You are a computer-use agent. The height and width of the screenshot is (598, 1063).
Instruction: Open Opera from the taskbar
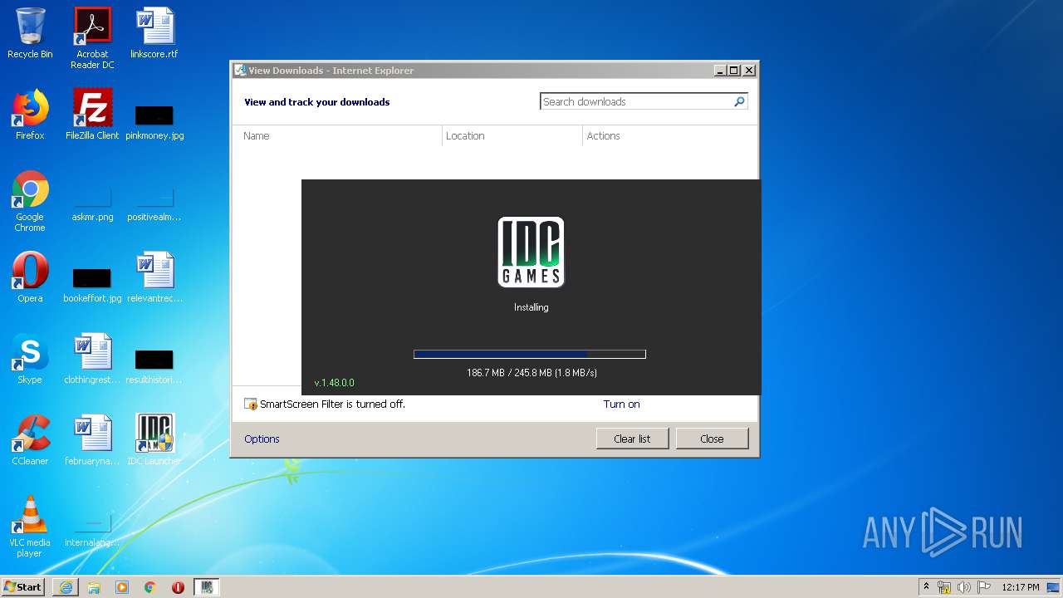coord(178,587)
